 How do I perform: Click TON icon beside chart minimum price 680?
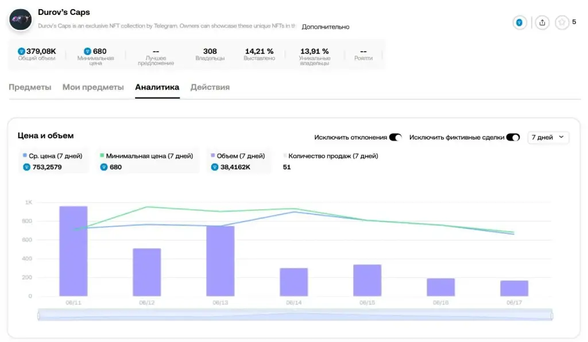(x=104, y=167)
